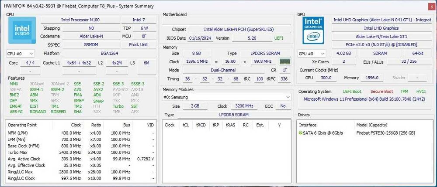Click the tRFC 336 timing value
The image size is (437, 187).
(x=284, y=79)
